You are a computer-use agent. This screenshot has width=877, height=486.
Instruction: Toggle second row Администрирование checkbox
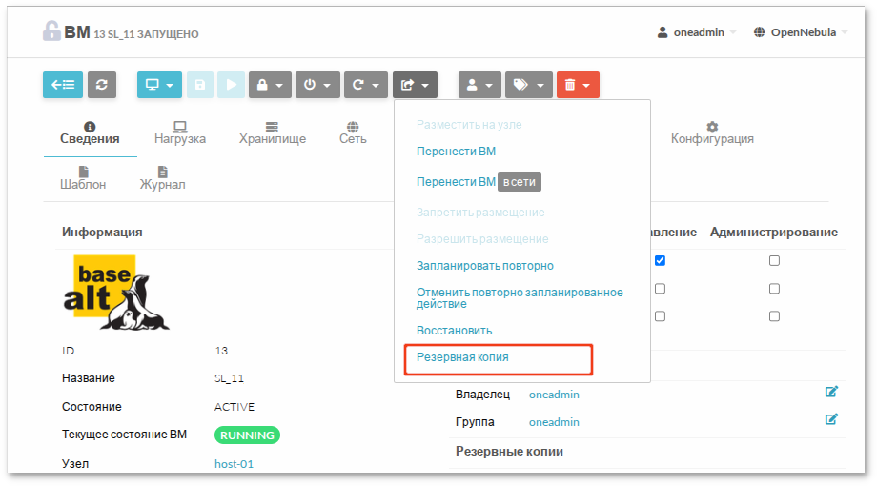point(774,289)
